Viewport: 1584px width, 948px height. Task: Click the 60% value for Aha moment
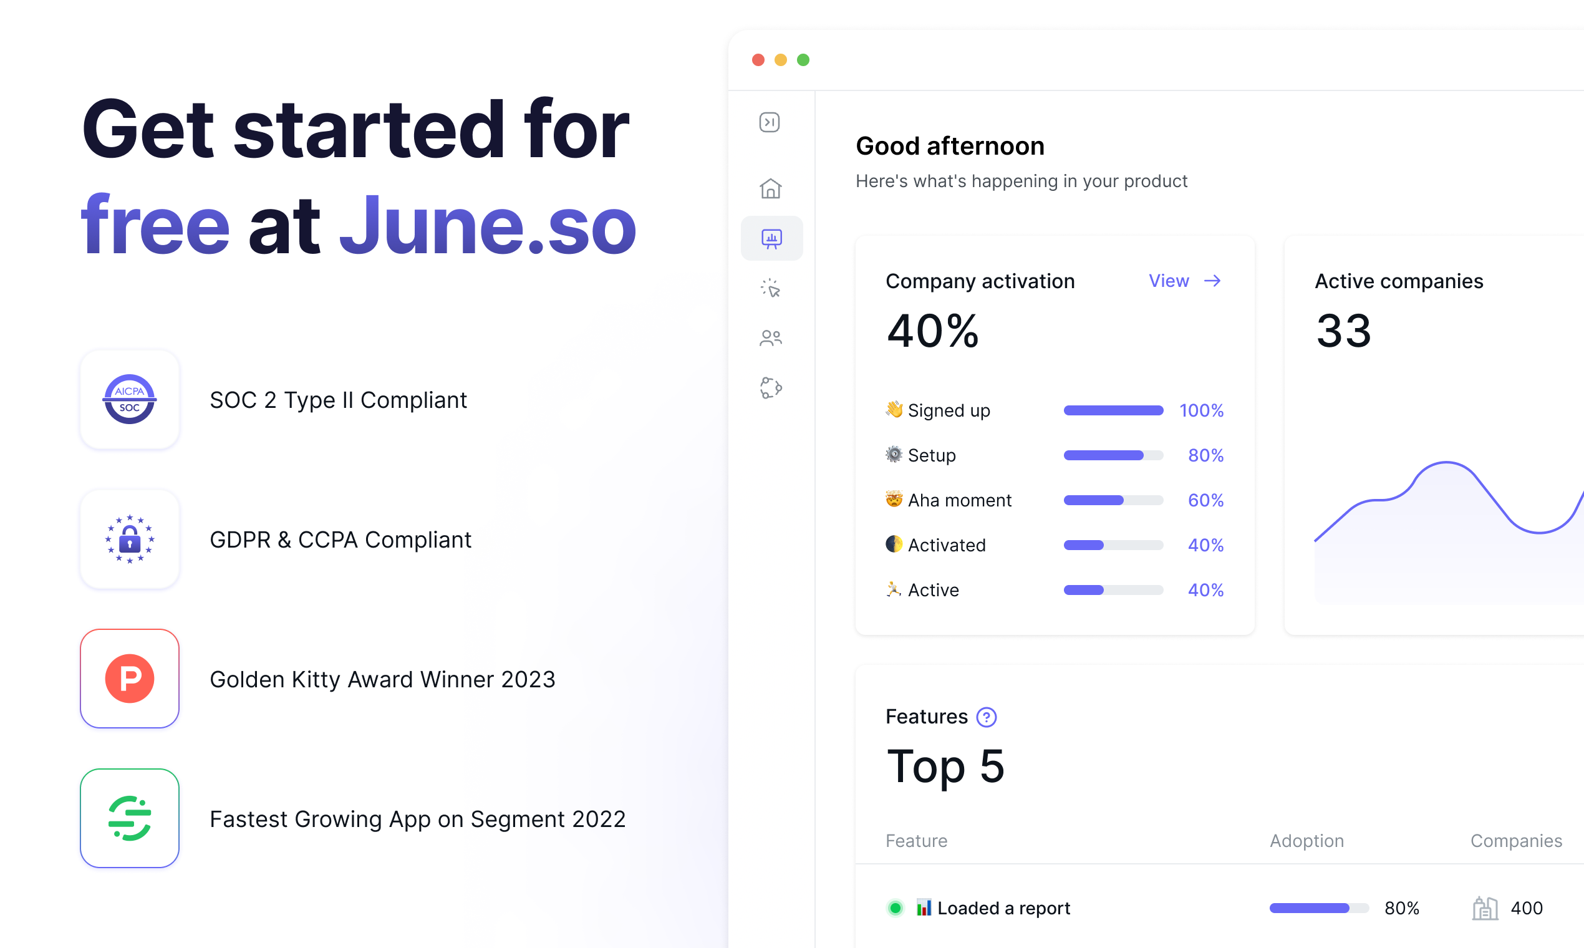click(1206, 500)
